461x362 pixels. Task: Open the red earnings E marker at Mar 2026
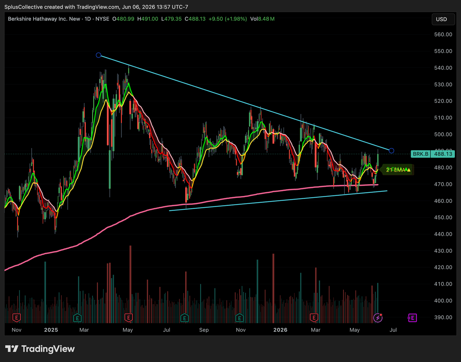314,318
